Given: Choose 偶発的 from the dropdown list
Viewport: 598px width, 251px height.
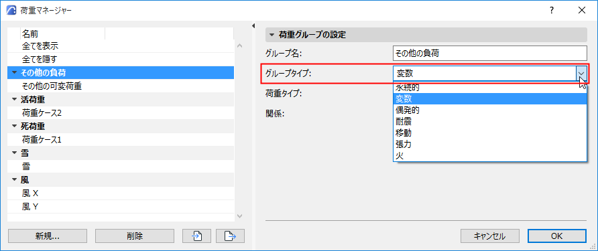Looking at the screenshot, I should 489,110.
